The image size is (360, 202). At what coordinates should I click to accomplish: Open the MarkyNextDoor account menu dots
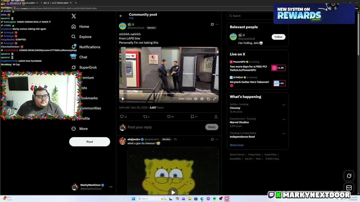tap(111, 187)
